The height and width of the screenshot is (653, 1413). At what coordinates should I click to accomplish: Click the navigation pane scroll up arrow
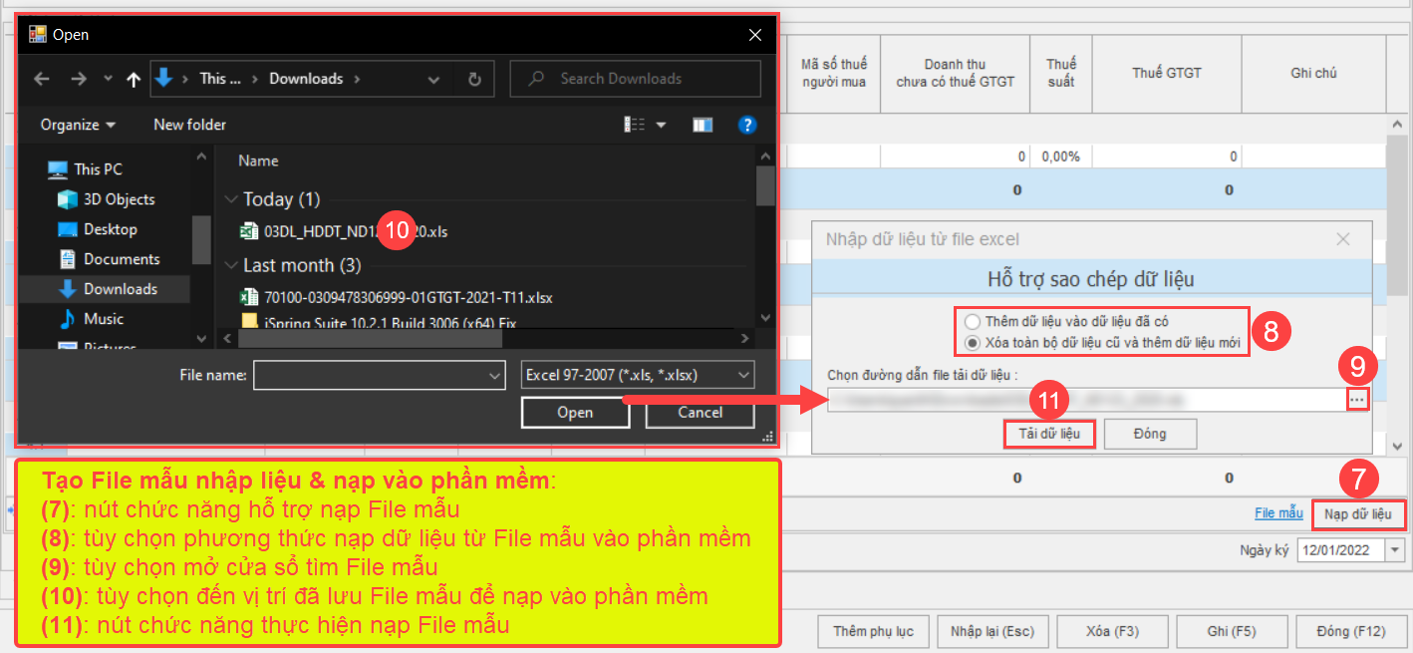tap(201, 158)
